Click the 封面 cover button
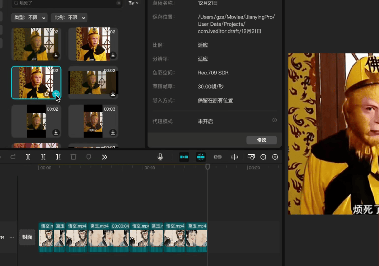 27,237
